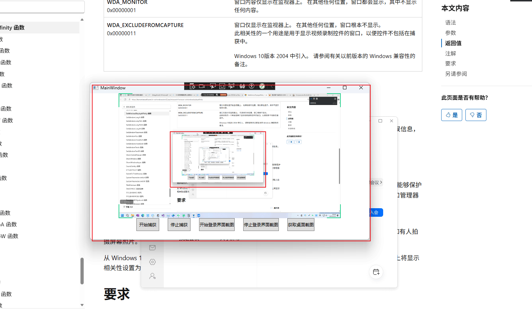Toggle Track Focused Element tool
Screen dimensions: 532x310
231,86
